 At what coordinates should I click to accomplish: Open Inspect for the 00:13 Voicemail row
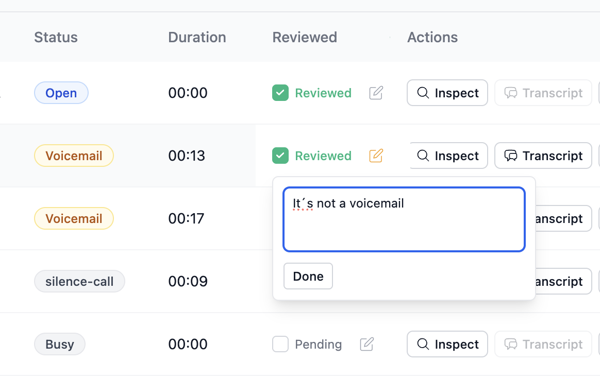tap(448, 156)
